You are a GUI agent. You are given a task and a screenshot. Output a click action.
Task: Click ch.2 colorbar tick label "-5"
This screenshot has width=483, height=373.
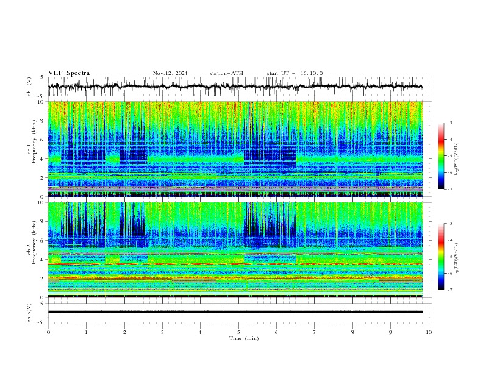tap(450, 257)
